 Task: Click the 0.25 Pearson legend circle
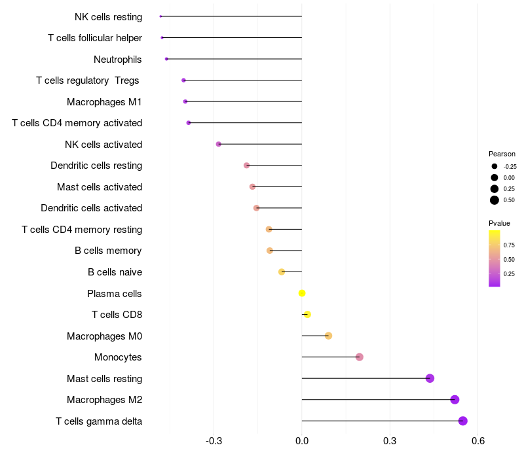495,189
